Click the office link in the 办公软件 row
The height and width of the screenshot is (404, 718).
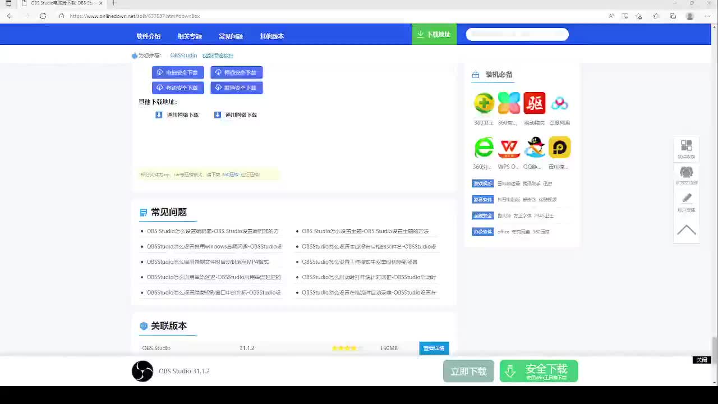pyautogui.click(x=503, y=232)
